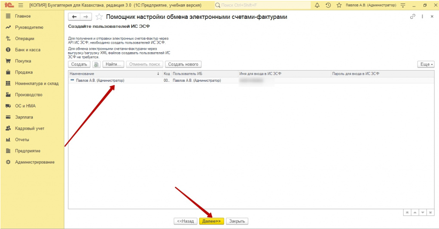Click the back navigation arrow
This screenshot has width=439, height=229.
click(x=74, y=17)
